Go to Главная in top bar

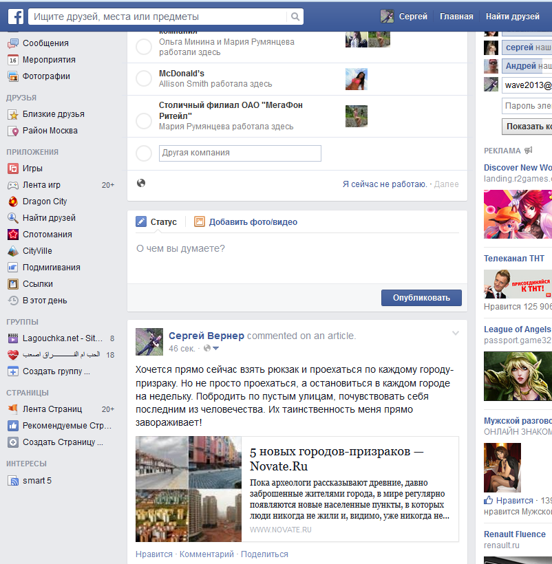tap(456, 17)
